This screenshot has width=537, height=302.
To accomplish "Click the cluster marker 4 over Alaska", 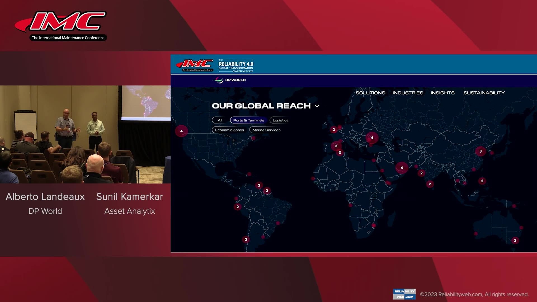I will 181,131.
